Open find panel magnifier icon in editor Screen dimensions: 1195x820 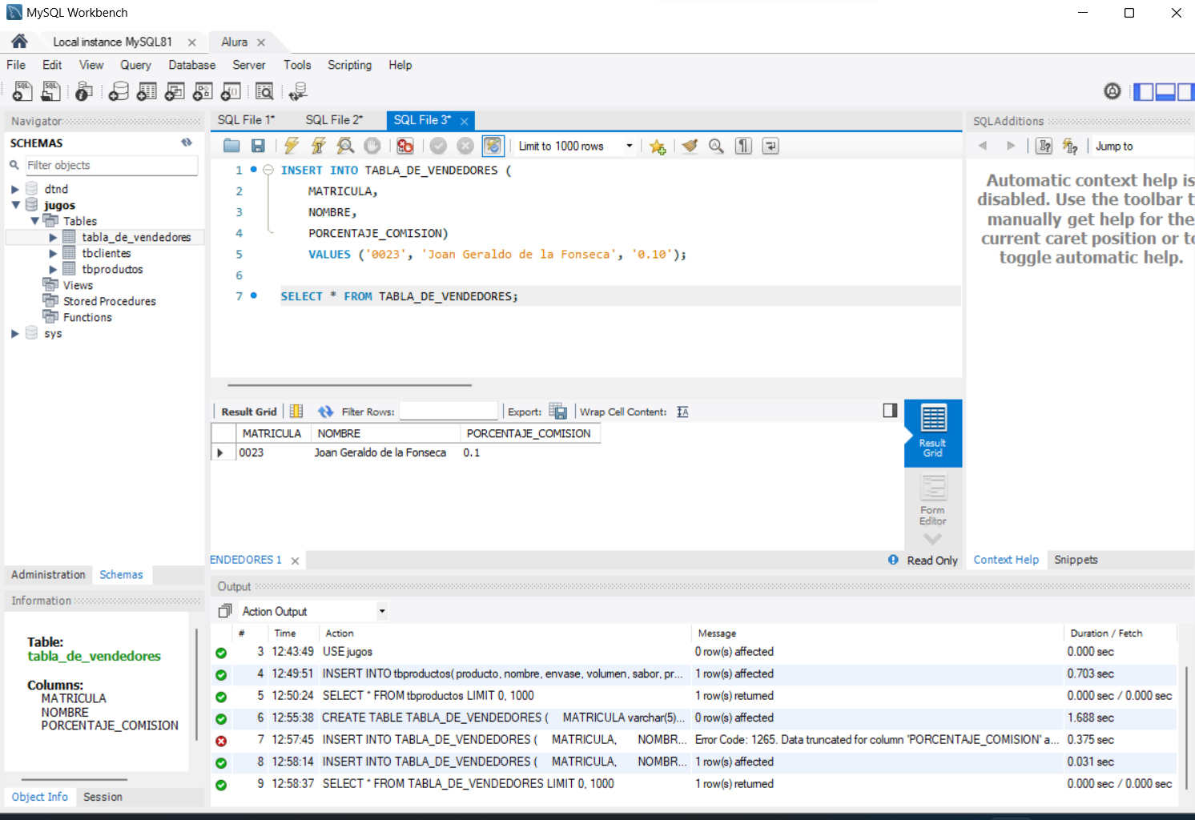pos(716,146)
